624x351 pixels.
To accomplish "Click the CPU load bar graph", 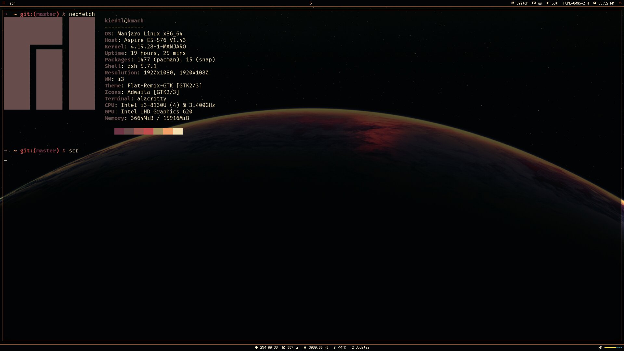I will [x=297, y=348].
